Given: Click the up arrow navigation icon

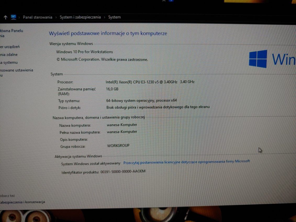Looking at the screenshot, I should pyautogui.click(x=5, y=17).
